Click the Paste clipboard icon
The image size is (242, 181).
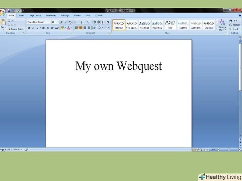coord(3,22)
